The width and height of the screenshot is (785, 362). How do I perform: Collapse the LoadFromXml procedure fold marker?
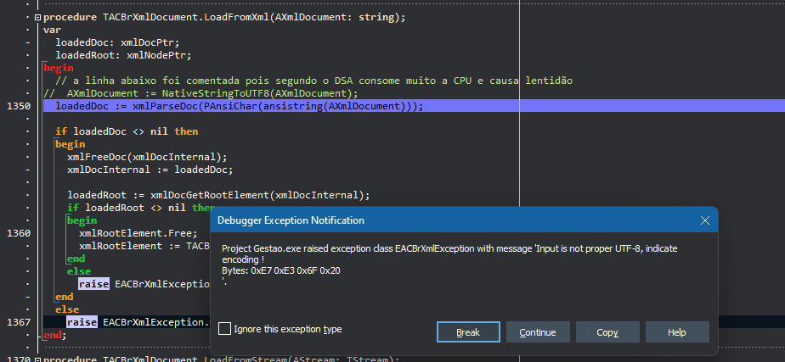click(x=37, y=18)
